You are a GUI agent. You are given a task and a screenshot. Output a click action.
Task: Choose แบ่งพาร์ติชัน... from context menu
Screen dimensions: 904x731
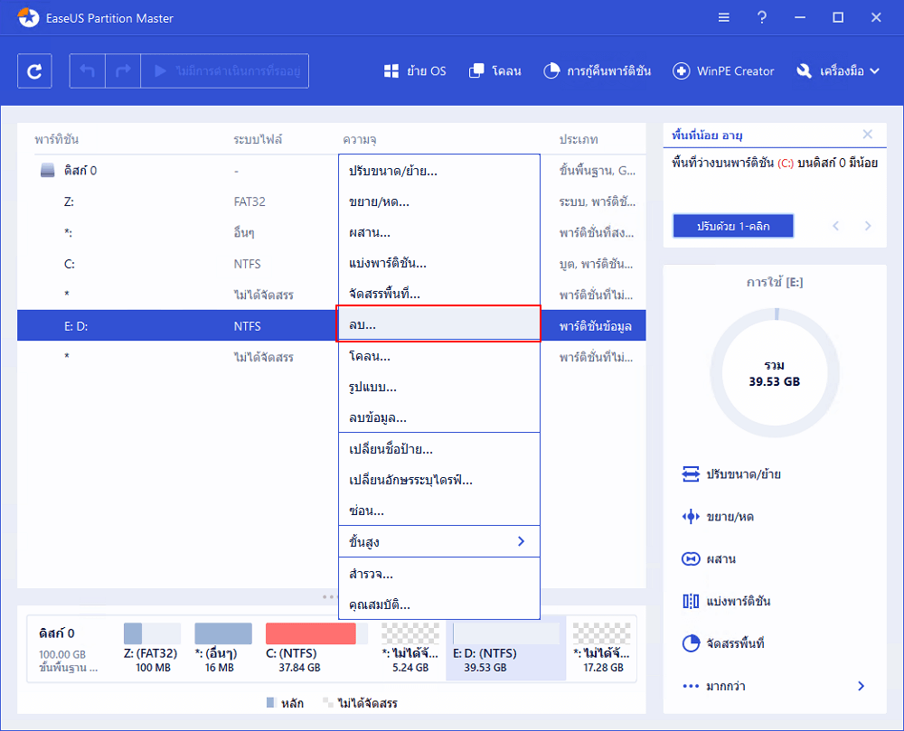coord(439,263)
